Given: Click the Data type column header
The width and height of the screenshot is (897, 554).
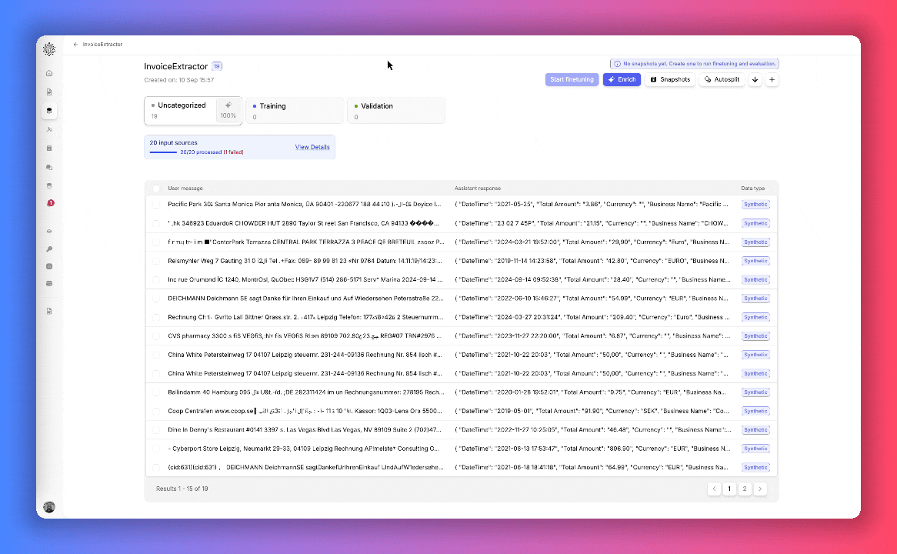Looking at the screenshot, I should pos(753,189).
